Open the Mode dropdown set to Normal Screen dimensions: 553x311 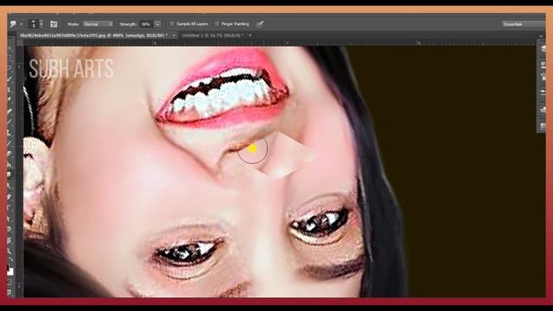(x=98, y=24)
